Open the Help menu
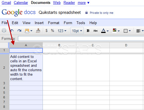Image resolution: width=144 pixels, height=110 pixels. pyautogui.click(x=93, y=23)
